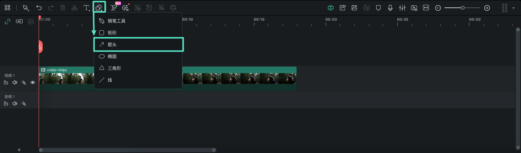Hide the 视频 1 track with eye icon
521x153 pixels.
[x=33, y=83]
